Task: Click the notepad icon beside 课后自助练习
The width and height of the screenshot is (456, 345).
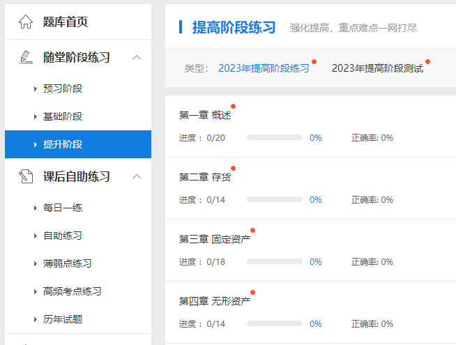Action: (26, 176)
